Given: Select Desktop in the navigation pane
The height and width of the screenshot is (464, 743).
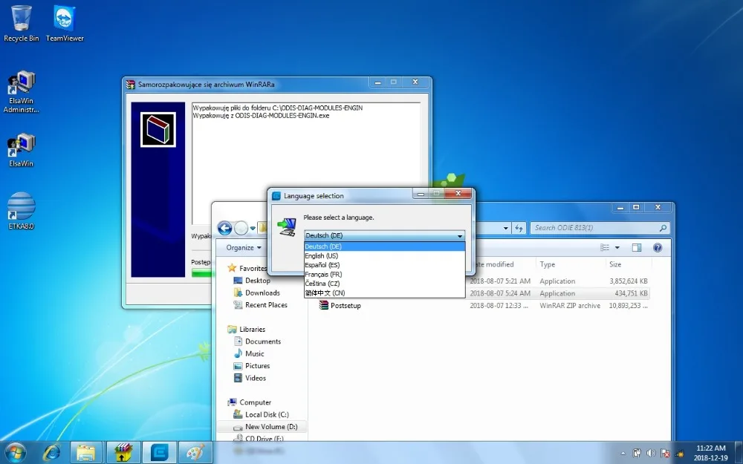Looking at the screenshot, I should pyautogui.click(x=257, y=281).
